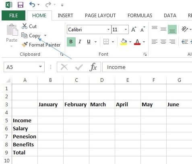Image resolution: width=192 pixels, height=164 pixels.
Task: Toggle Bold formatting off
Action: click(71, 42)
